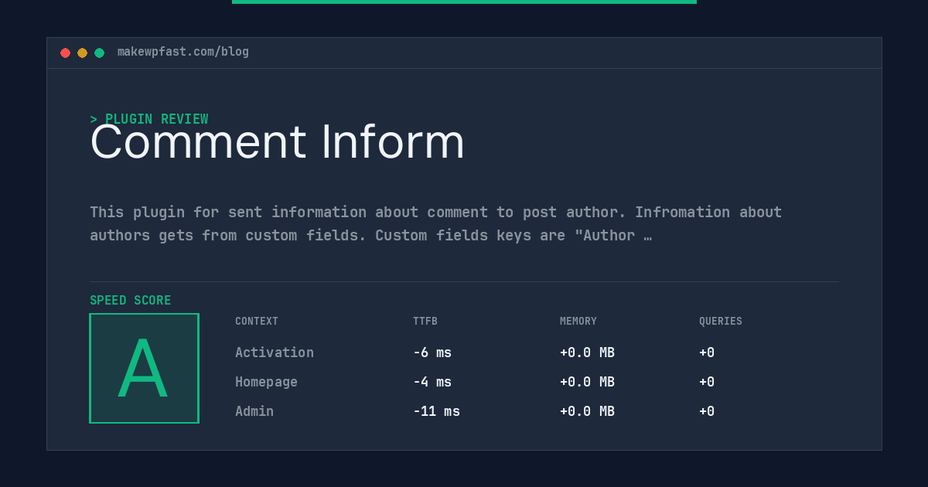Click the '-11 ms' Admin TTFB value
The width and height of the screenshot is (928, 487).
coord(436,411)
